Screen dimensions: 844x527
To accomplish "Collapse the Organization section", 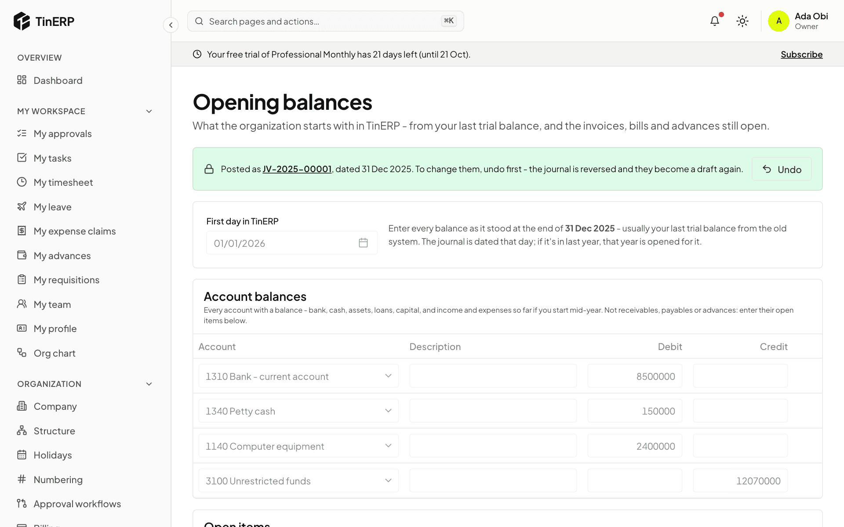I will [149, 384].
